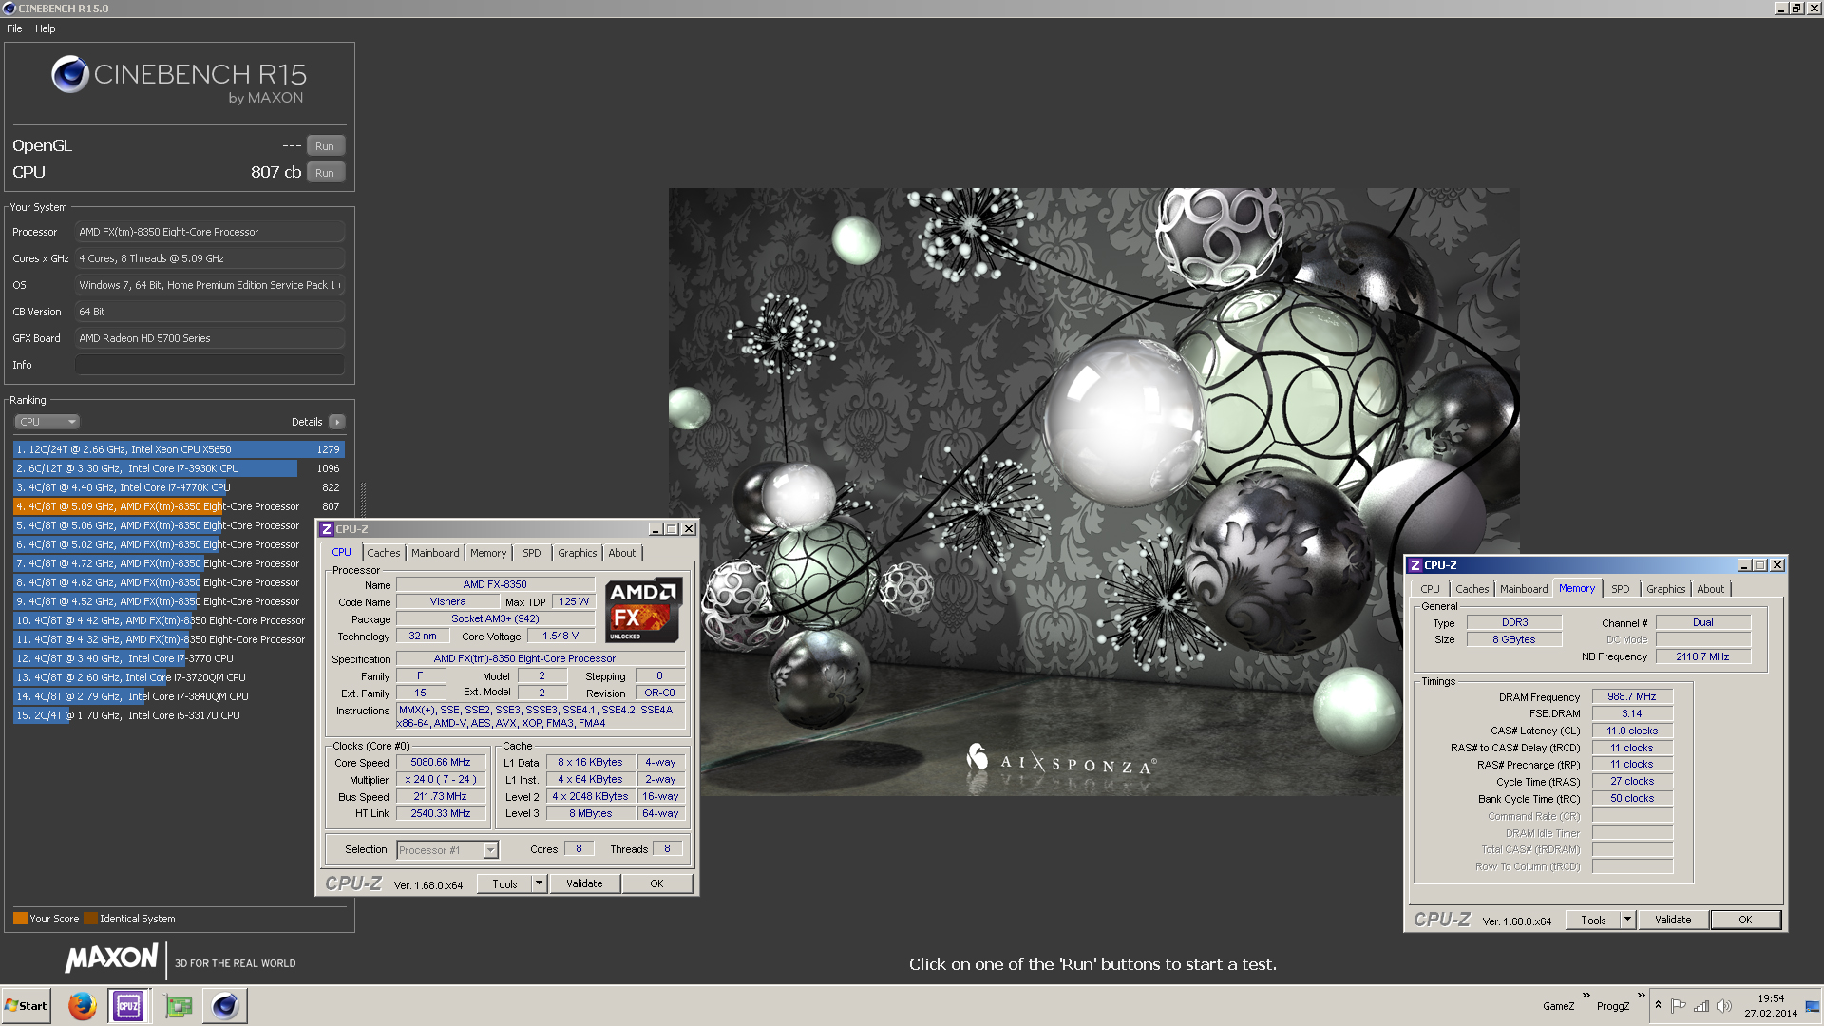Click Tools button in first CPU-Z window

(504, 884)
